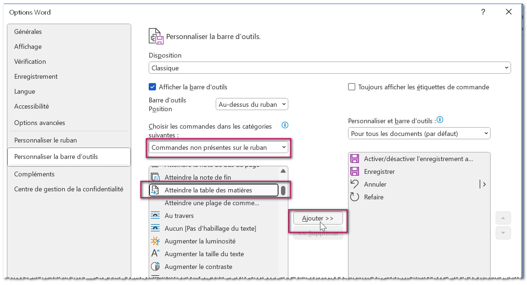527x285 pixels.
Task: Click the Augmenter la taille du texte icon
Action: point(155,254)
